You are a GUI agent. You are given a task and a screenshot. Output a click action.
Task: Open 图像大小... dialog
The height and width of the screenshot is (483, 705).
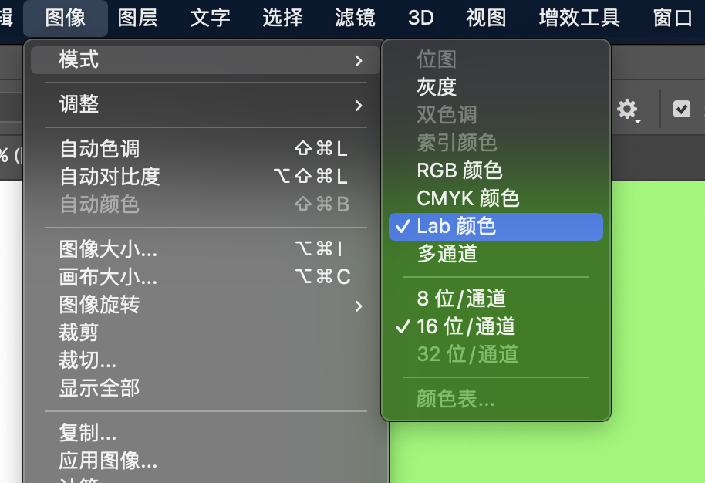pyautogui.click(x=108, y=249)
